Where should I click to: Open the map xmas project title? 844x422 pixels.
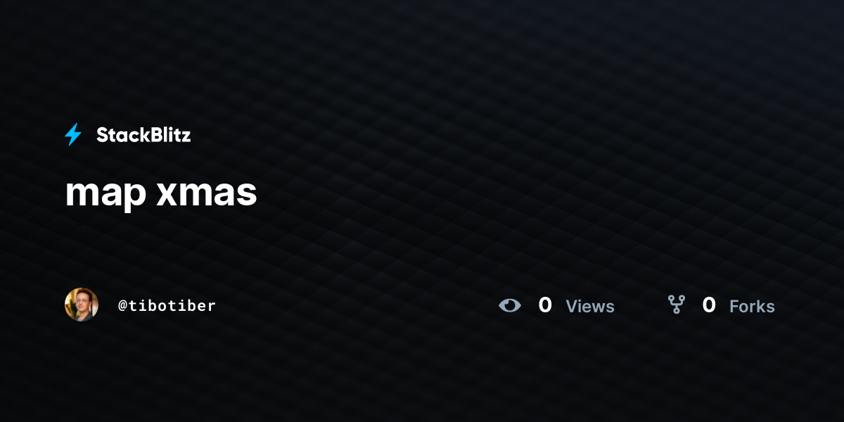click(x=161, y=193)
